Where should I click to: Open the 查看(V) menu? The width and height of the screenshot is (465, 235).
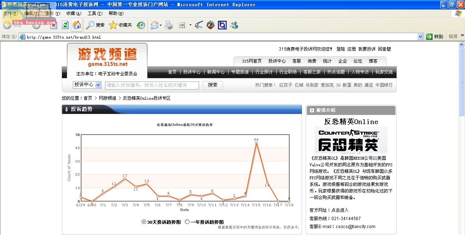[53, 13]
